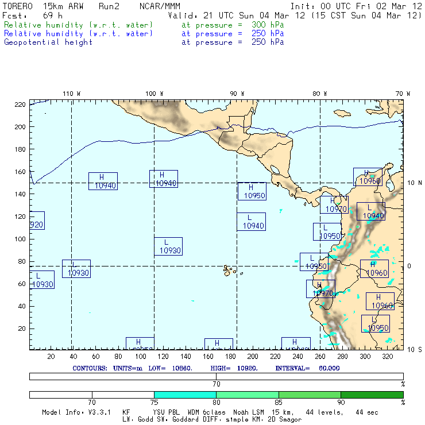Image resolution: width=425 pixels, height=425 pixels.
Task: Click the '80 W' longitude label
Action: pos(319,94)
